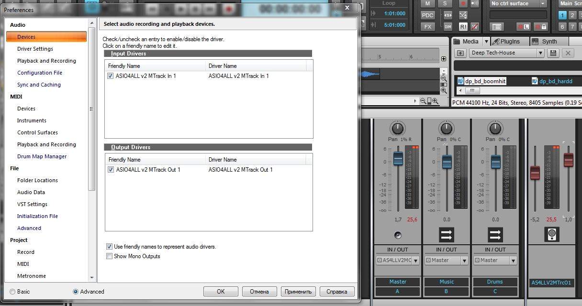Uncheck the ASIO4ALL v2 MTrack Out 1 driver

coord(111,169)
